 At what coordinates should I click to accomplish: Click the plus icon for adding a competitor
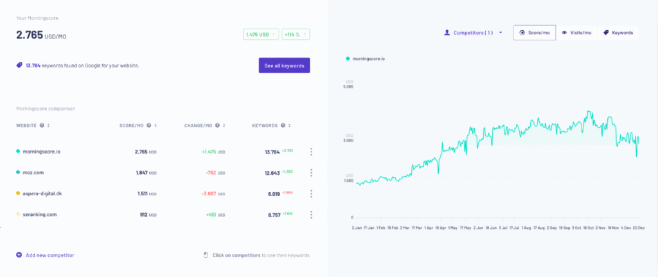(19, 255)
